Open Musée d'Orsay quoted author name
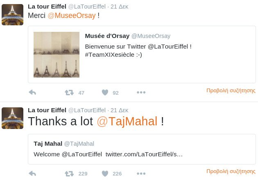Image resolution: width=258 pixels, height=180 pixels. (x=106, y=36)
